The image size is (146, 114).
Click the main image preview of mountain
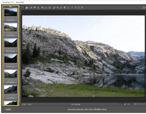pos(83,56)
